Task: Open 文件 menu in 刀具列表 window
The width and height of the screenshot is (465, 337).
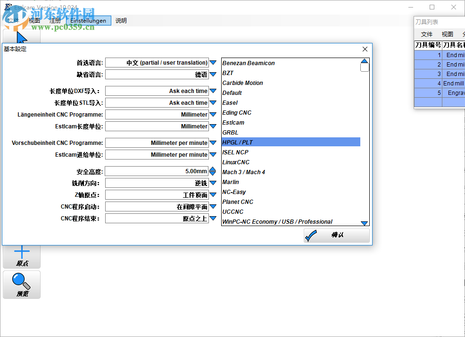Action: pyautogui.click(x=427, y=34)
